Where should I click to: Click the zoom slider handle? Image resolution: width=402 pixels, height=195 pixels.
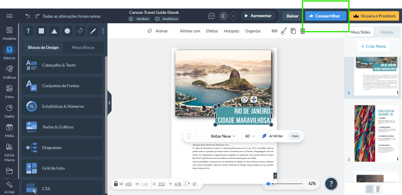pyautogui.click(x=268, y=184)
